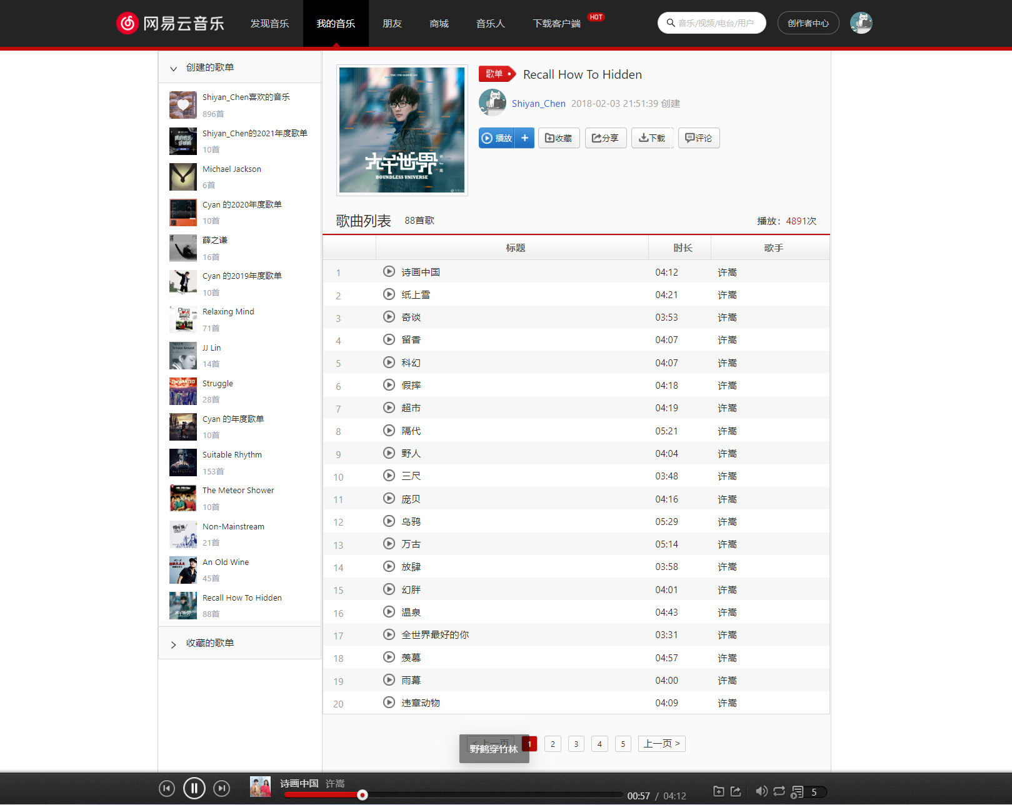This screenshot has height=805, width=1012.
Task: Click the 评论 button
Action: click(x=699, y=138)
